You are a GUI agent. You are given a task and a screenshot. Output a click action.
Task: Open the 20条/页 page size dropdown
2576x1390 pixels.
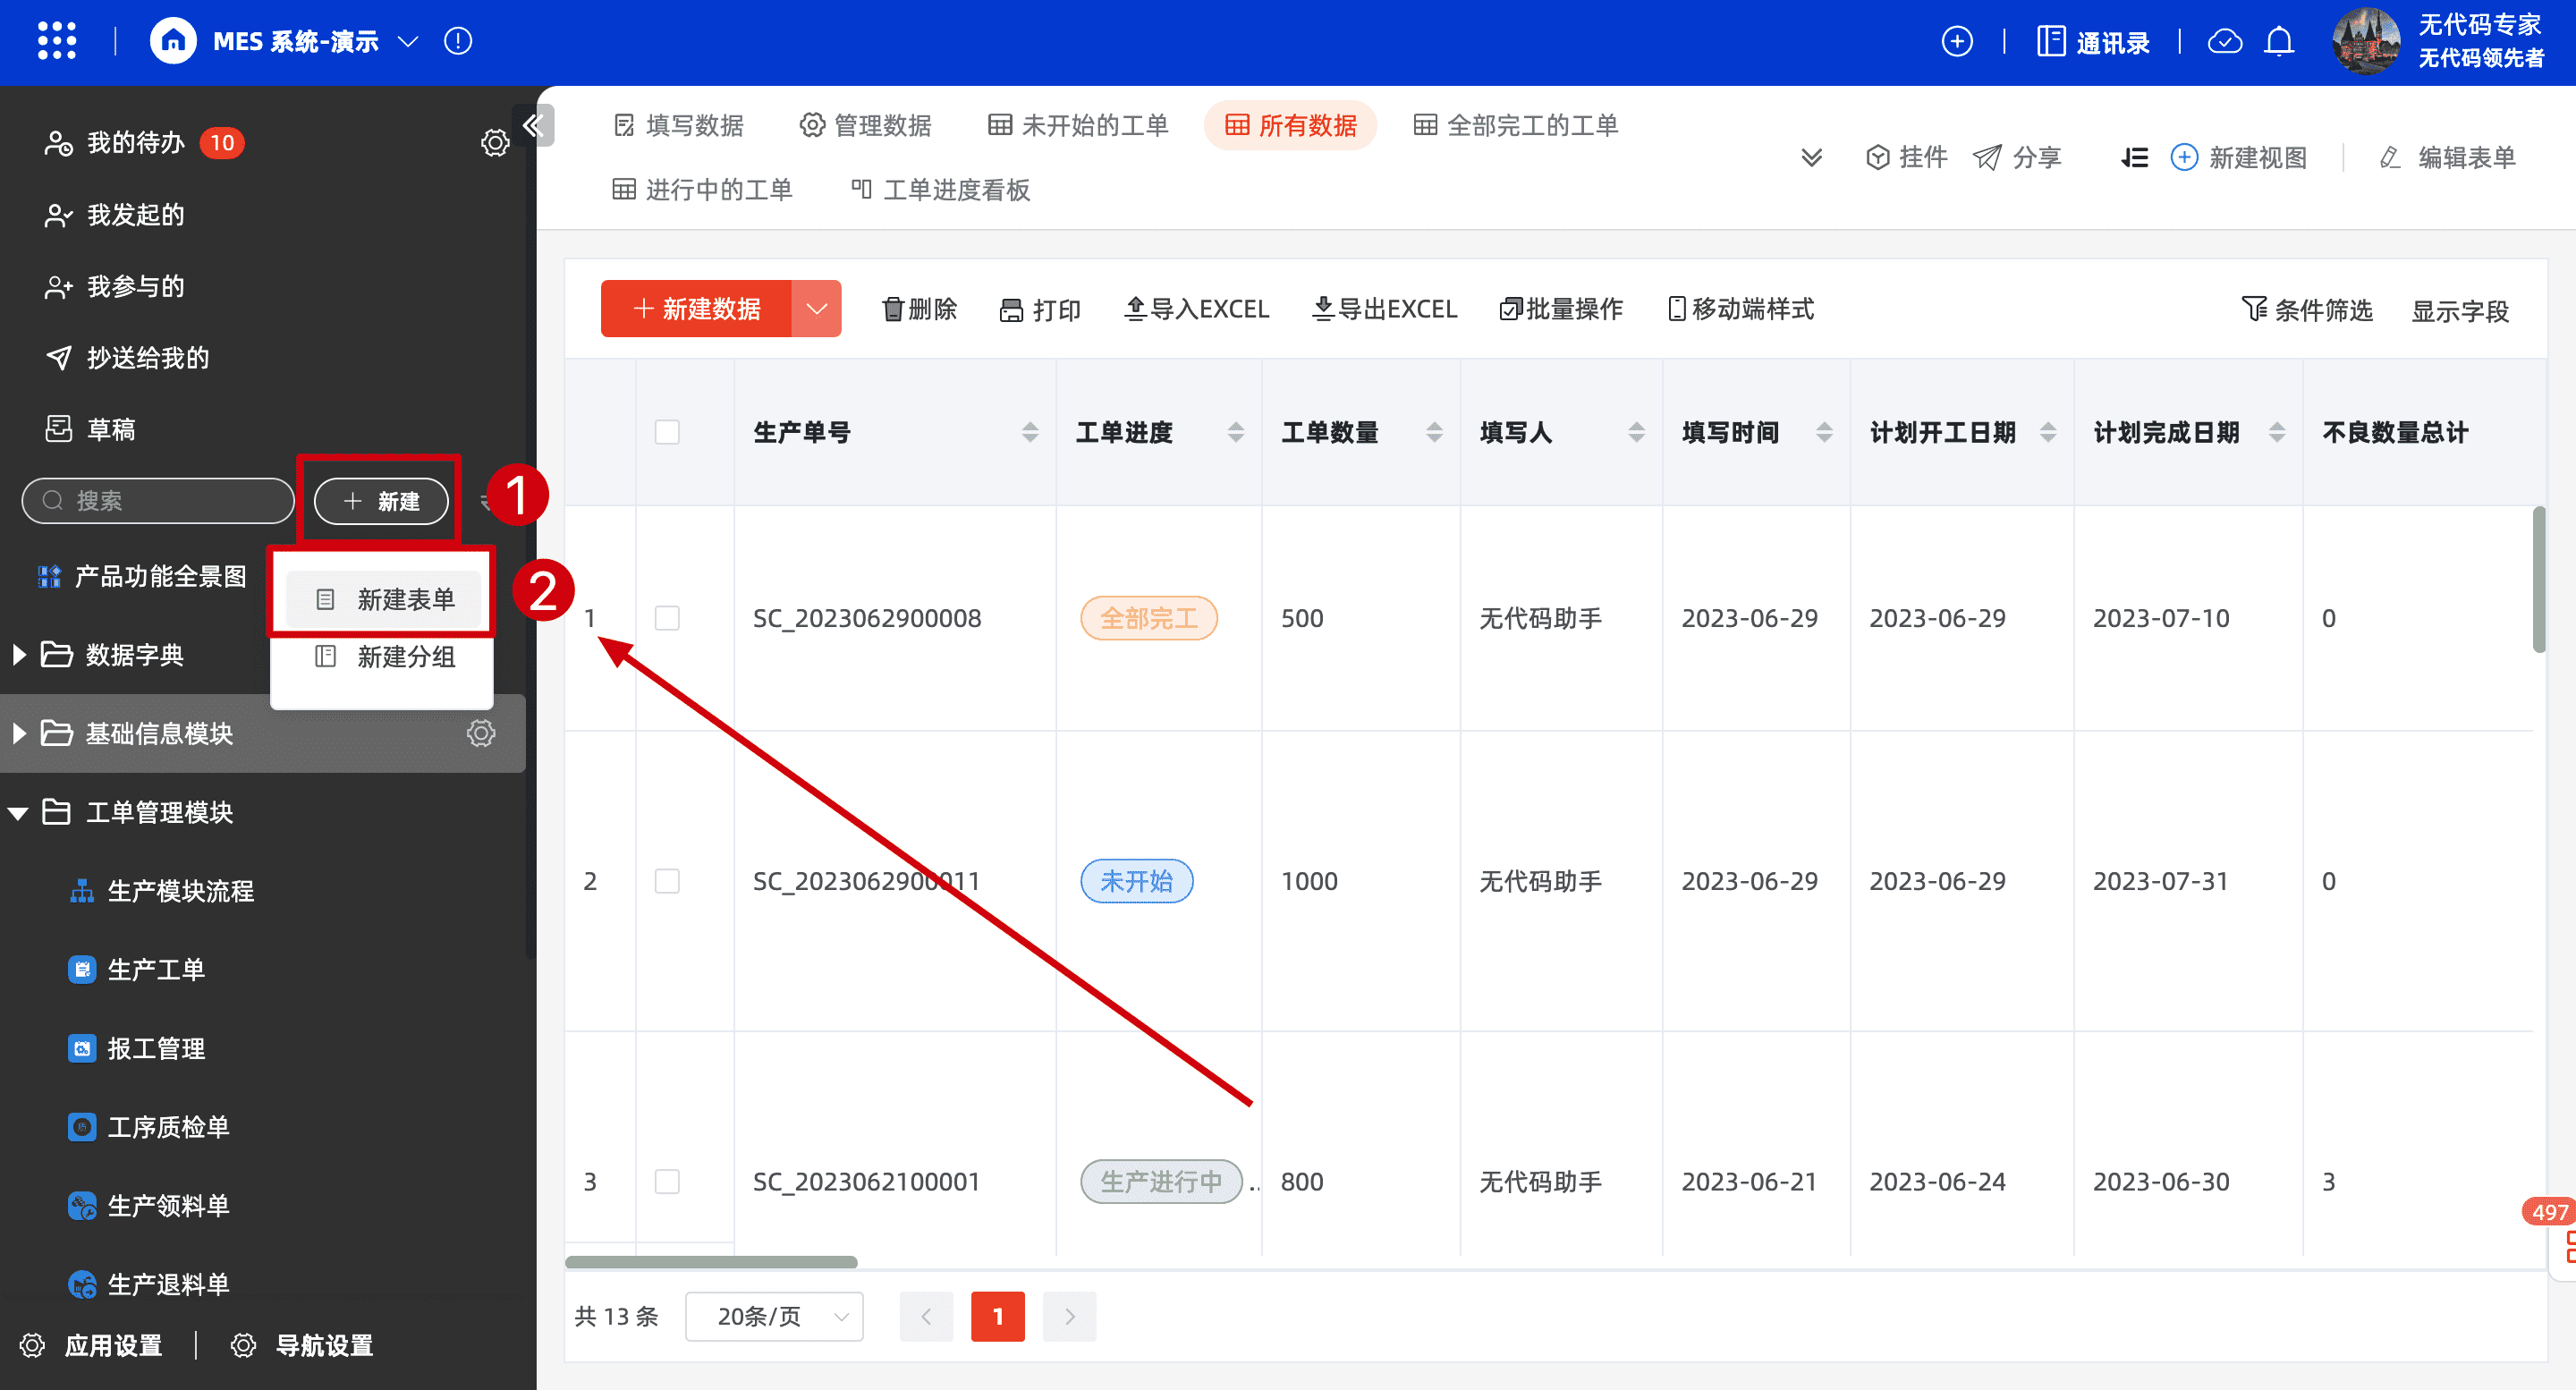(774, 1316)
